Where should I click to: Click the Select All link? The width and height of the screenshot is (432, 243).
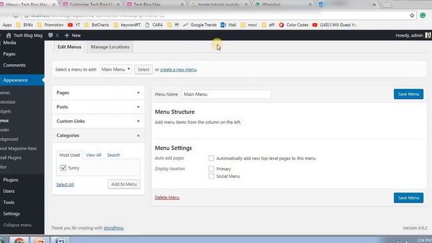pyautogui.click(x=65, y=184)
